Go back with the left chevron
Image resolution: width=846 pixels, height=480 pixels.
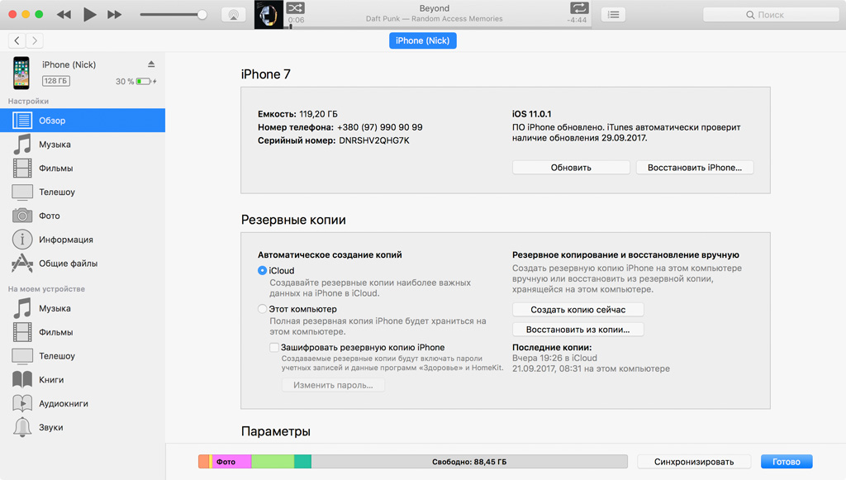[17, 40]
